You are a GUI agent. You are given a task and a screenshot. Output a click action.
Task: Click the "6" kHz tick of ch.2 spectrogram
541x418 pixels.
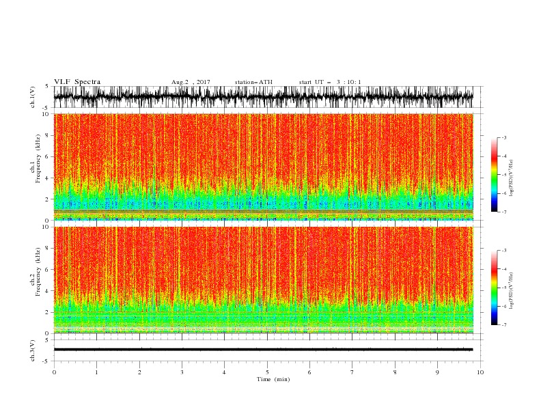[47, 269]
